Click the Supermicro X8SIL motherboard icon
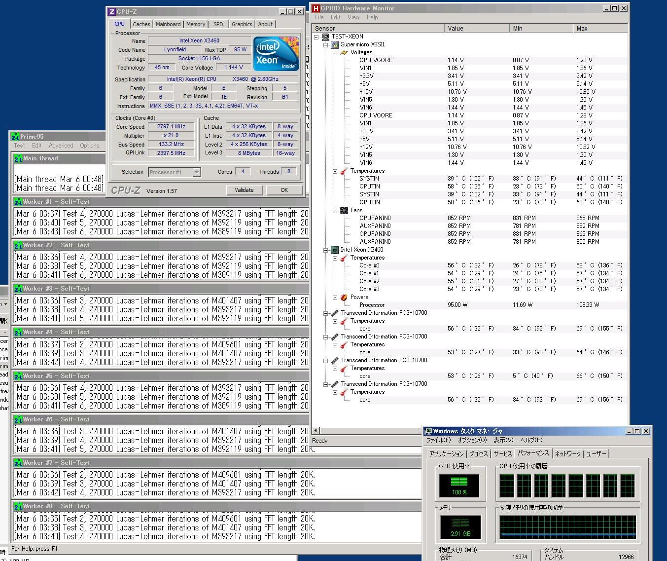This screenshot has height=561, width=667. click(x=335, y=44)
